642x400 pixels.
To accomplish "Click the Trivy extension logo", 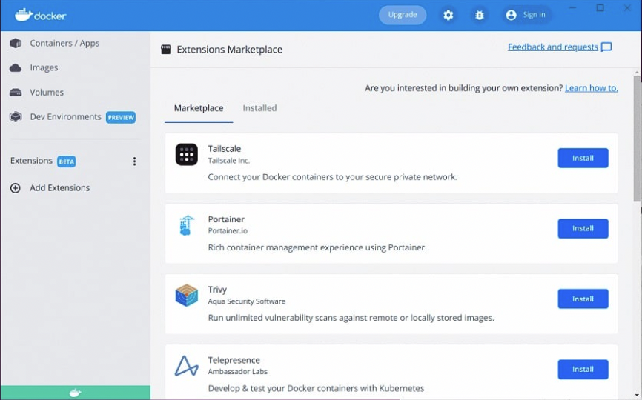I will pos(187,296).
